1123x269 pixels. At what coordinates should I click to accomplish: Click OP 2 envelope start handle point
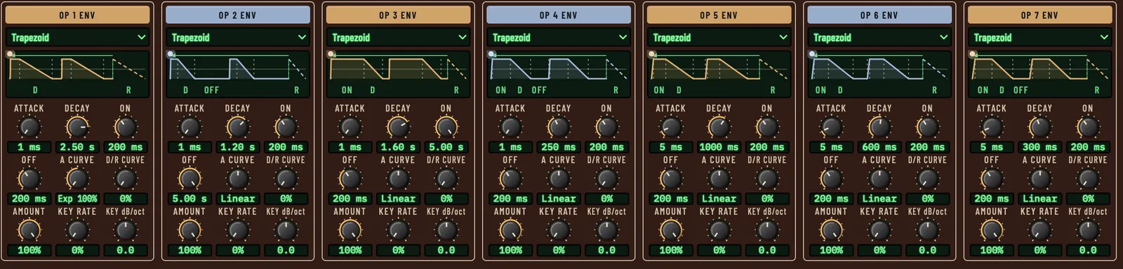171,54
